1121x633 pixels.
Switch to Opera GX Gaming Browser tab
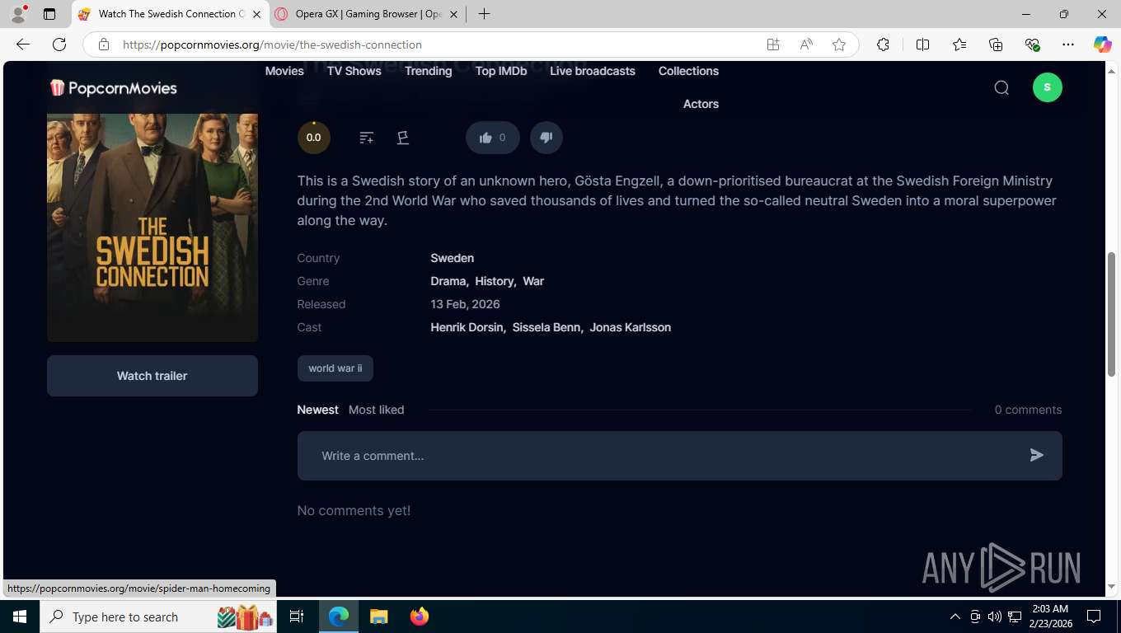tap(366, 14)
